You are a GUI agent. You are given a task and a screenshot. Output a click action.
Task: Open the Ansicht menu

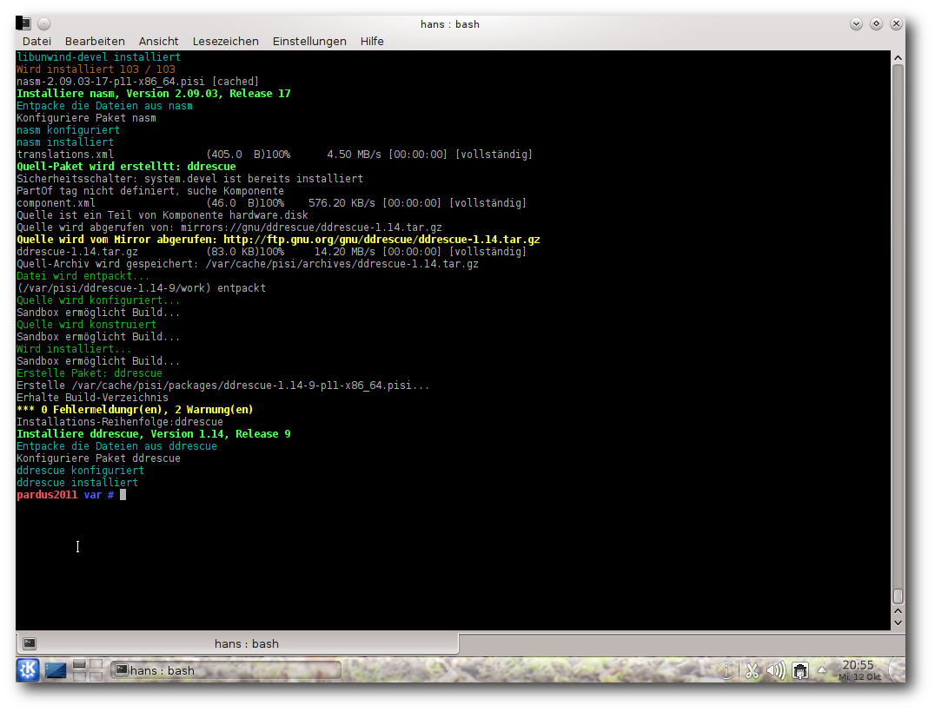pos(159,41)
